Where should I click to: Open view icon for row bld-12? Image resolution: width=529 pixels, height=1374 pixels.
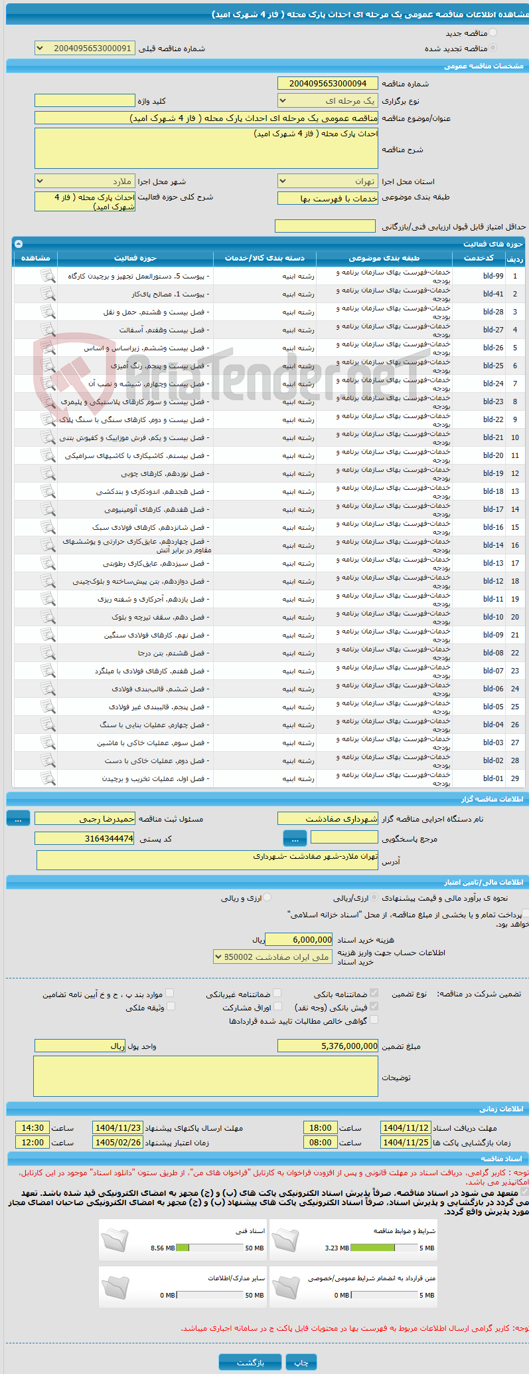tap(48, 581)
